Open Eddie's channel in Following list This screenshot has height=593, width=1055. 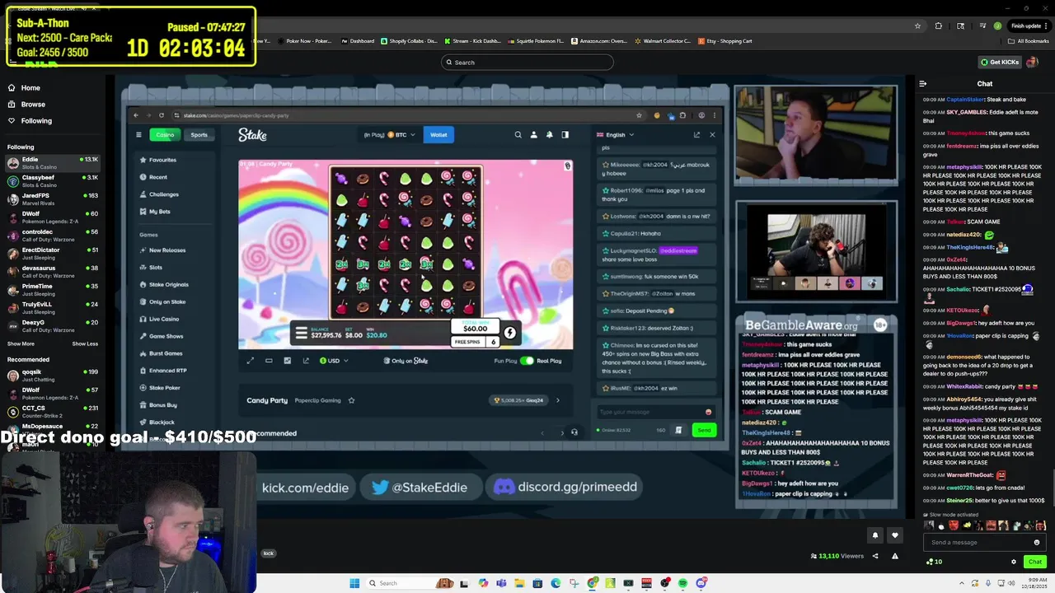coord(51,162)
